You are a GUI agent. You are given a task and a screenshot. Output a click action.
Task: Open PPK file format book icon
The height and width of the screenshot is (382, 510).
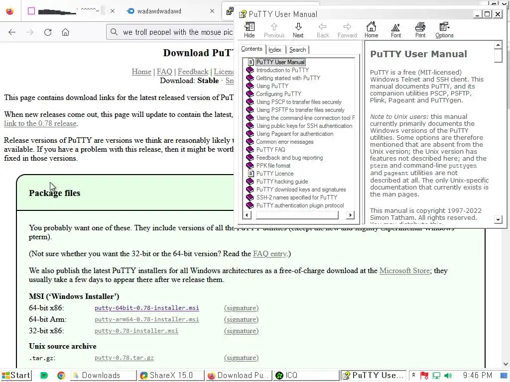click(x=250, y=166)
